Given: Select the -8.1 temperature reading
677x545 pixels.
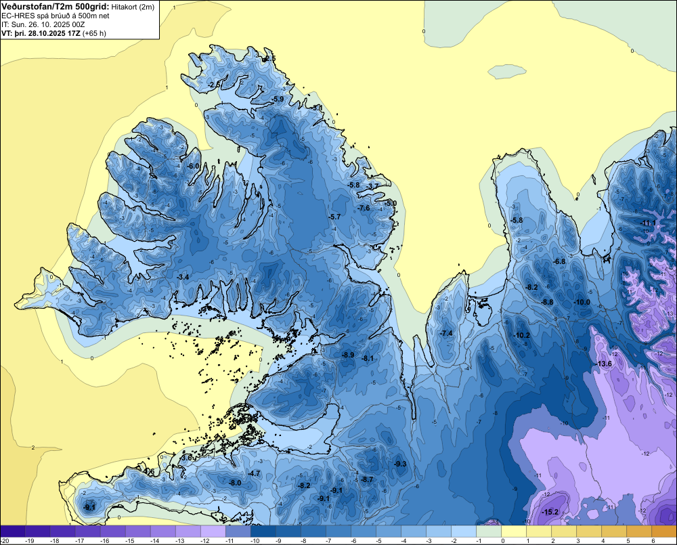Looking at the screenshot, I should (368, 358).
